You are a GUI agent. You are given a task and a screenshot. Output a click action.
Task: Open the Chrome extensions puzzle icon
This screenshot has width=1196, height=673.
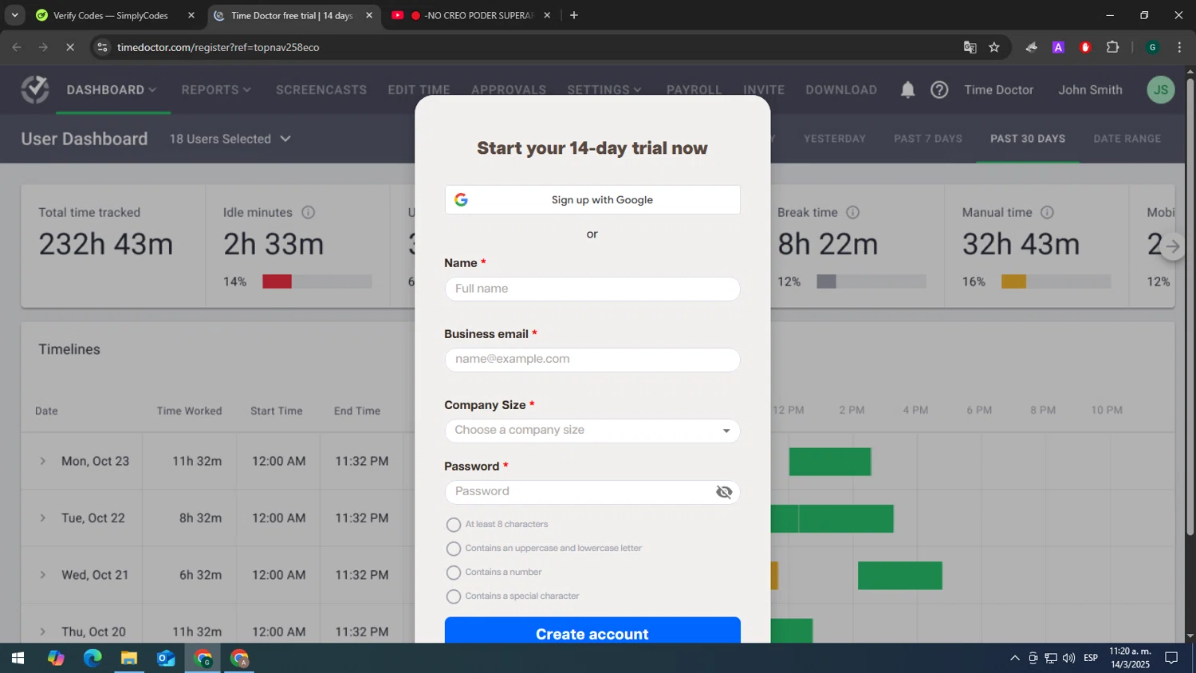pyautogui.click(x=1112, y=47)
